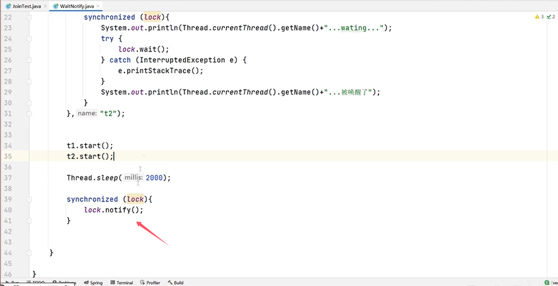Image resolution: width=558 pixels, height=286 pixels.
Task: Click the synchronized keyword on line 39
Action: point(92,199)
